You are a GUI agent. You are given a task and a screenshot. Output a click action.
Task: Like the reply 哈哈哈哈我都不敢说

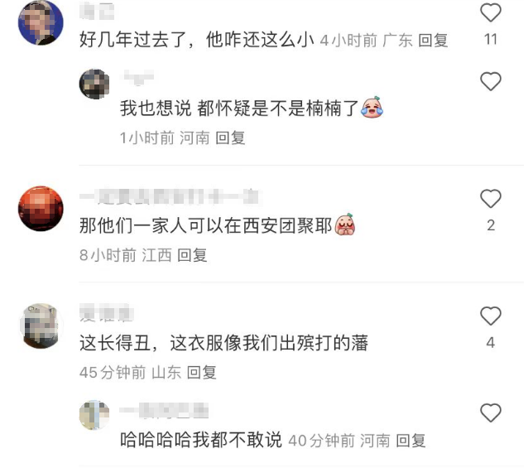pyautogui.click(x=490, y=413)
